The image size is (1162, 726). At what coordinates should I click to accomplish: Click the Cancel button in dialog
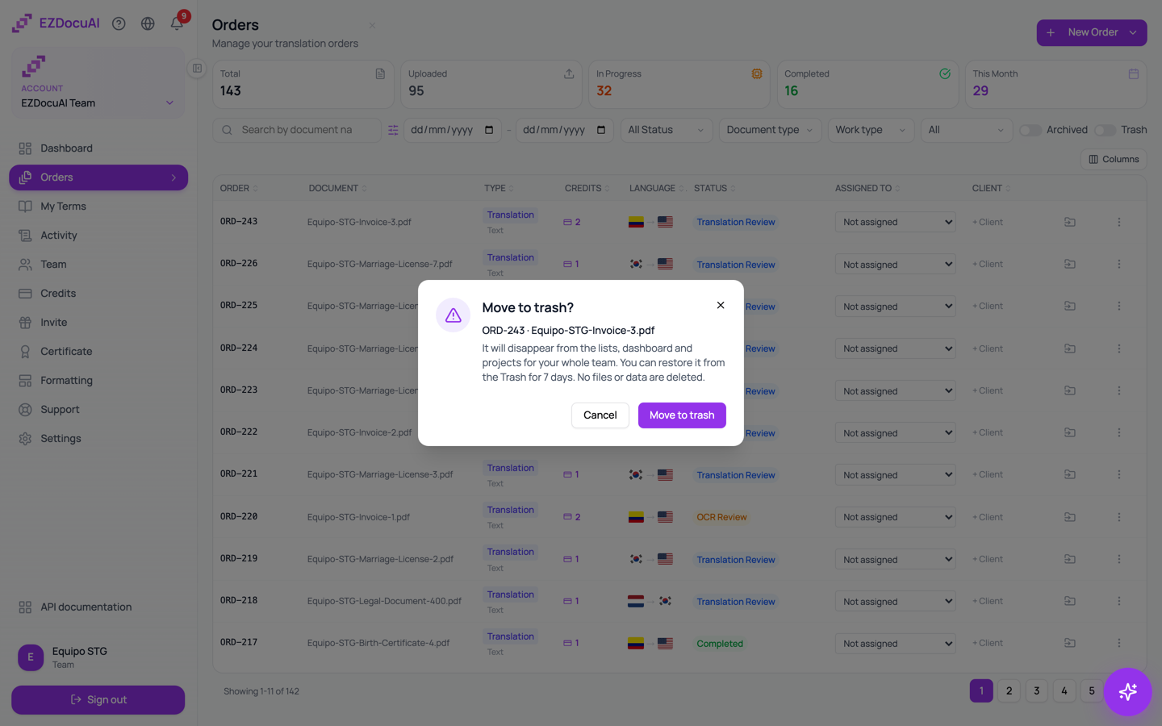point(600,415)
